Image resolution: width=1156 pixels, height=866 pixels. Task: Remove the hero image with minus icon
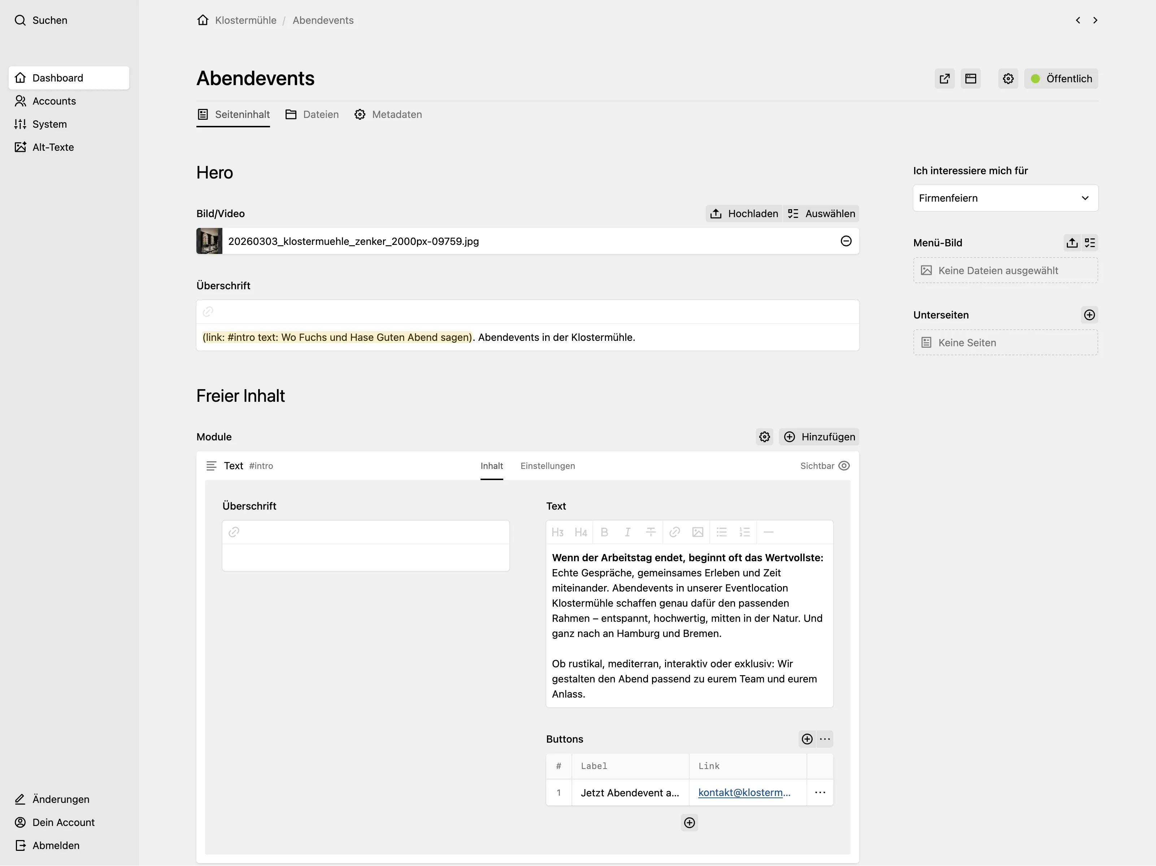click(x=846, y=241)
